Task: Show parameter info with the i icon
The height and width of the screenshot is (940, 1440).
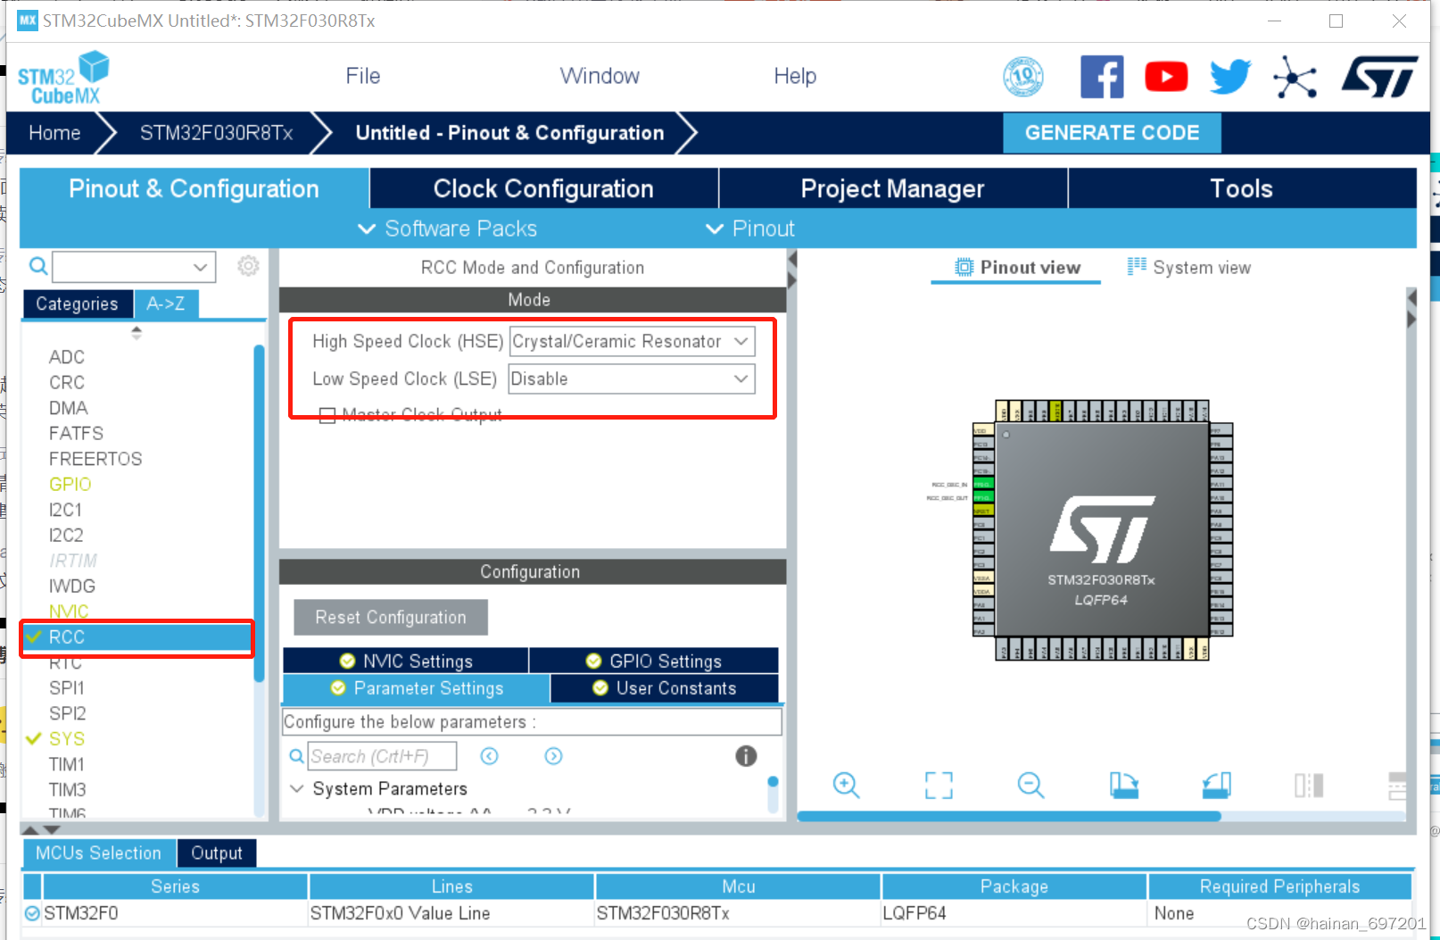Action: point(746,756)
